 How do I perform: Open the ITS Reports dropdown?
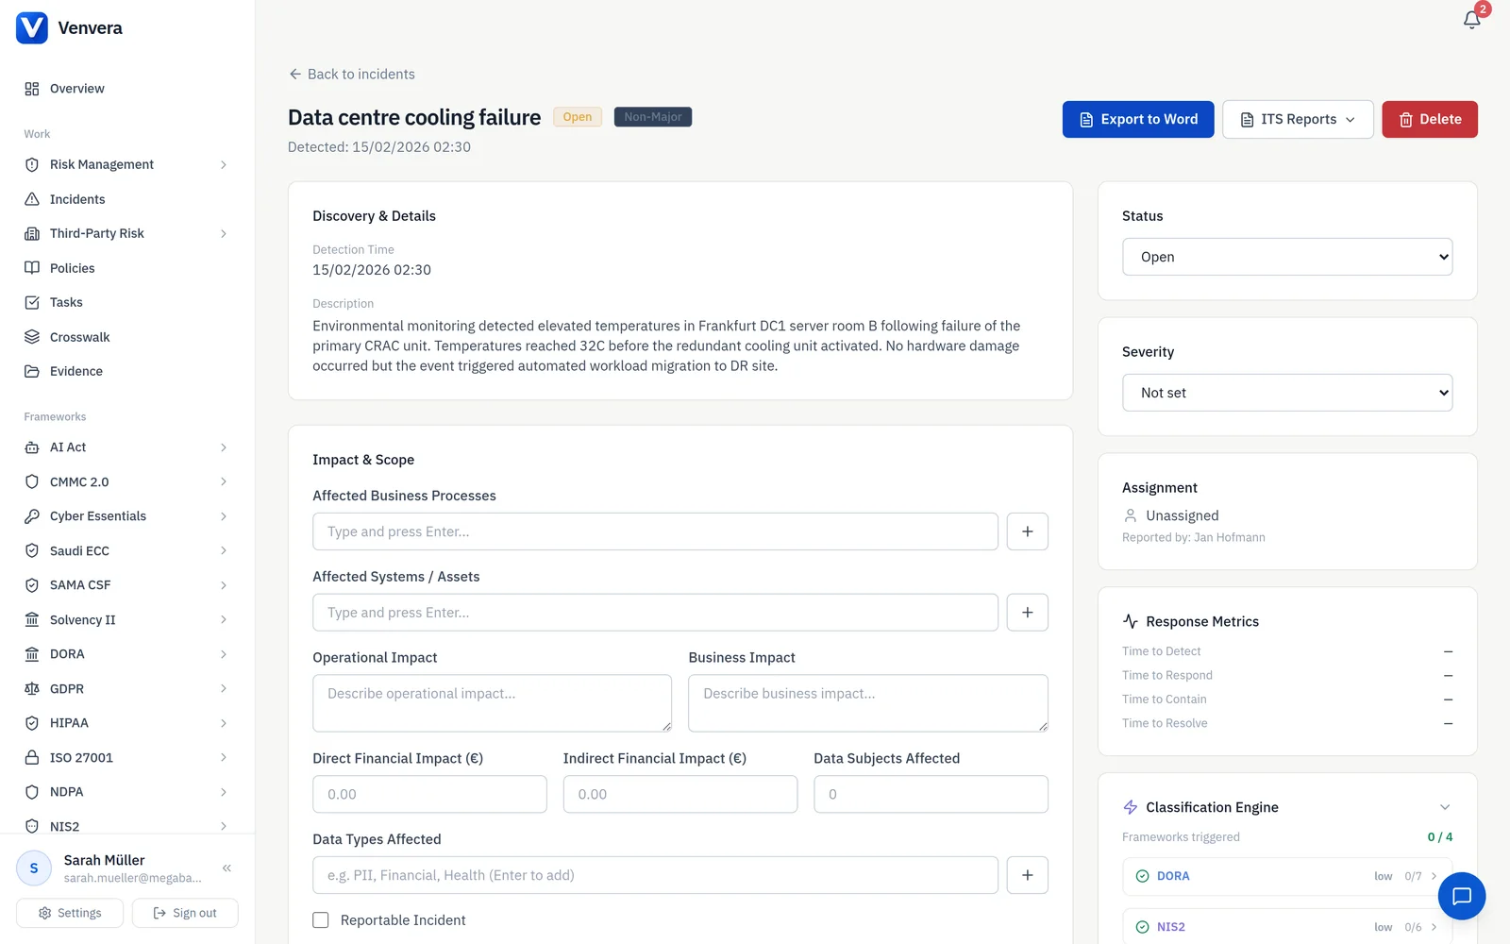pos(1298,120)
